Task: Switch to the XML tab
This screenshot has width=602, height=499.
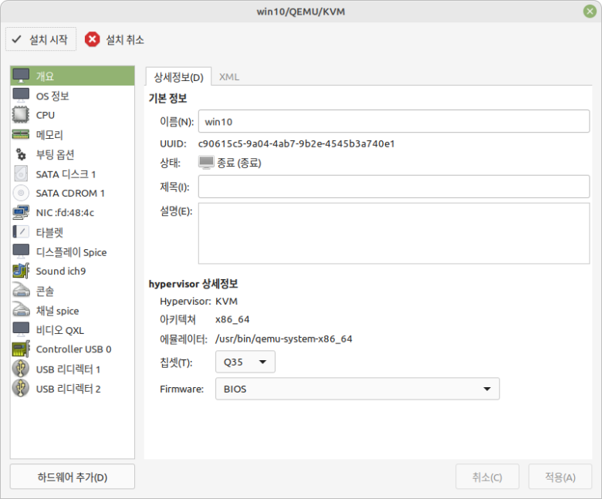Action: pos(229,76)
